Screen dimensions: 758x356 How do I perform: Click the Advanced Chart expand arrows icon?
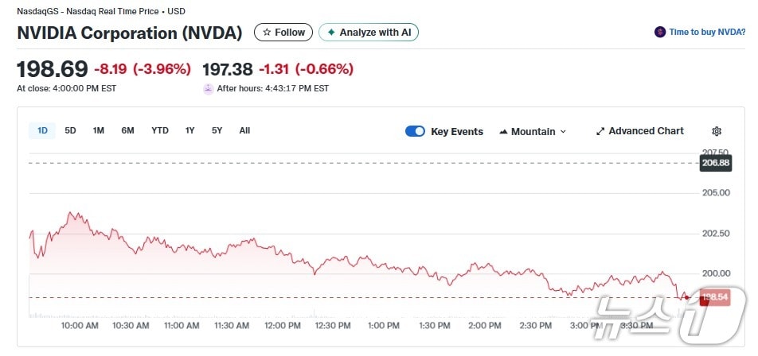pos(600,131)
